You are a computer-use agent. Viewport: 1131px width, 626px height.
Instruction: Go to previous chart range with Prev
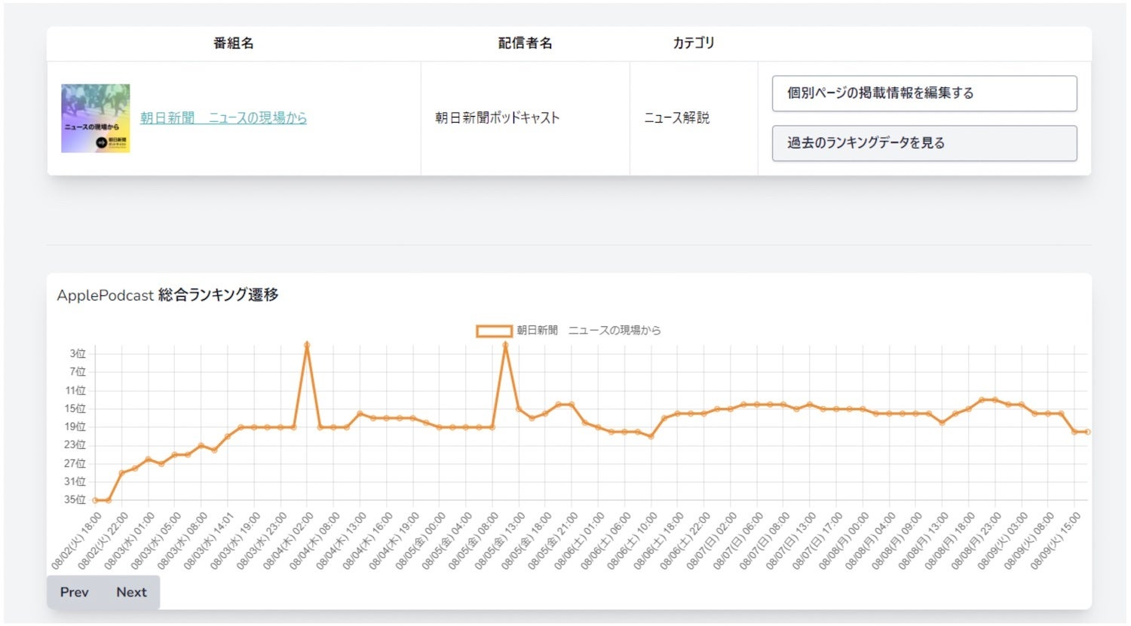pyautogui.click(x=74, y=592)
